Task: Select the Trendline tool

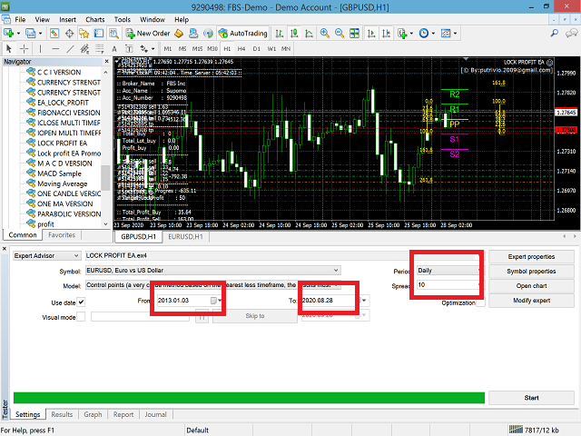Action: 70,48
